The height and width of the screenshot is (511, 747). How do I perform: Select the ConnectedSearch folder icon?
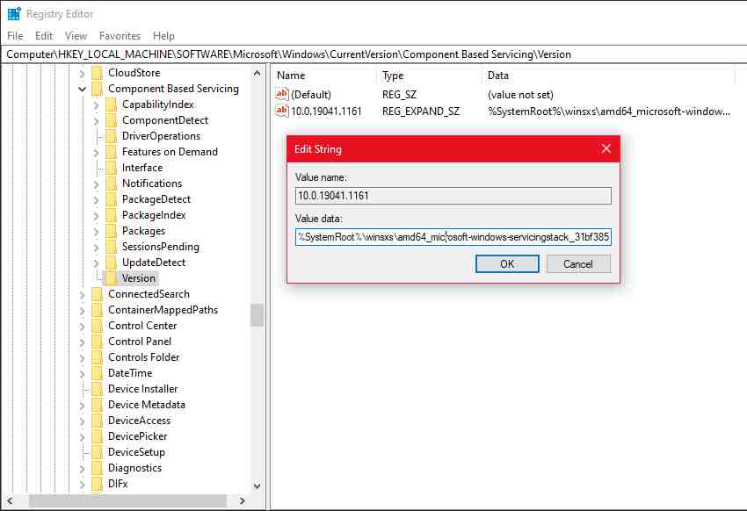point(97,294)
